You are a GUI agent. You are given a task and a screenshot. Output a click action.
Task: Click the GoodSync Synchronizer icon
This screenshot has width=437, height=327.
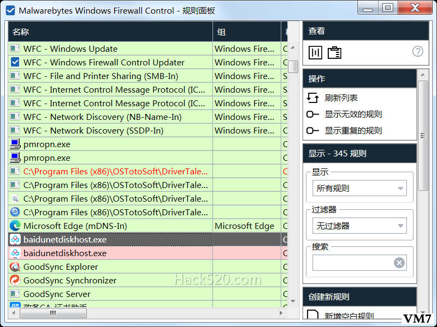pos(15,280)
